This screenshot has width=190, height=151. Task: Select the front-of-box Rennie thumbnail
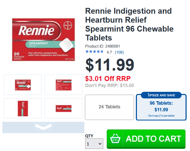coord(23,85)
